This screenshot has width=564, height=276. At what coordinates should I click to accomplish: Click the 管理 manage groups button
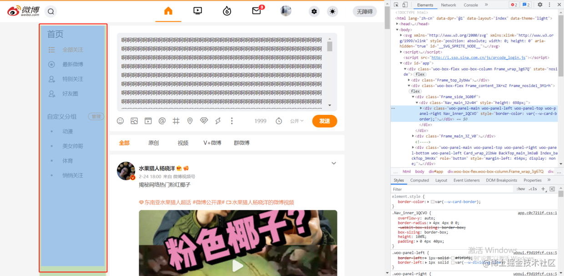point(96,117)
